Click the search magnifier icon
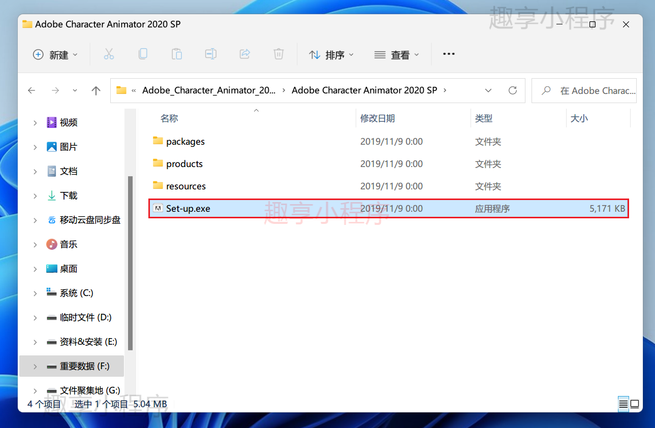This screenshot has width=655, height=428. (546, 90)
